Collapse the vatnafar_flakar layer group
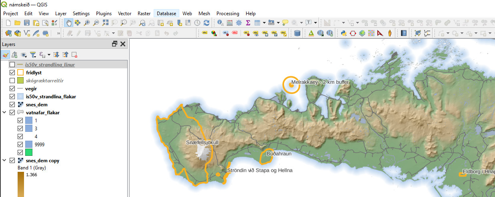The height and width of the screenshot is (197, 495). [x=4, y=113]
